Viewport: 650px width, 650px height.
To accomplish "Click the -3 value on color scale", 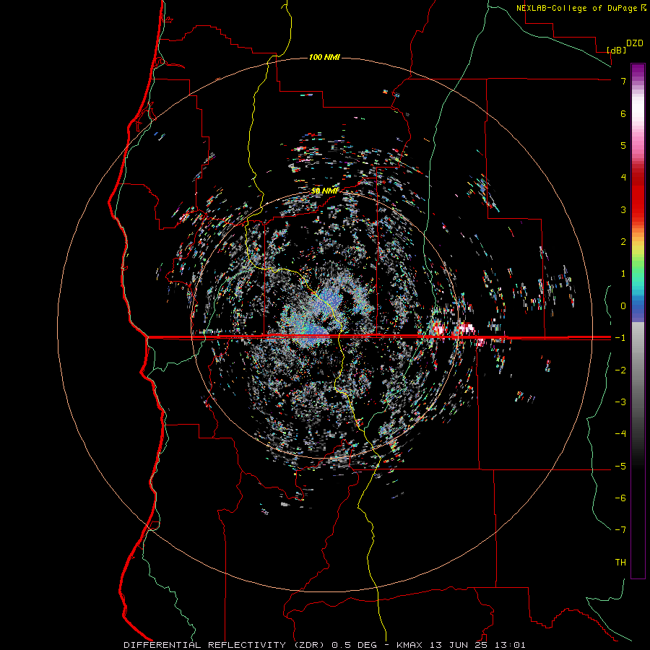I will coord(620,402).
